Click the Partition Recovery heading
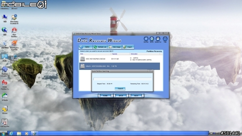 point(154,51)
